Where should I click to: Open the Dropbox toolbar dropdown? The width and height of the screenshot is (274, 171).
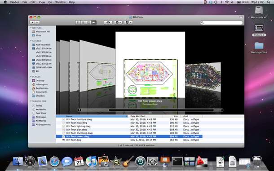pos(128,22)
